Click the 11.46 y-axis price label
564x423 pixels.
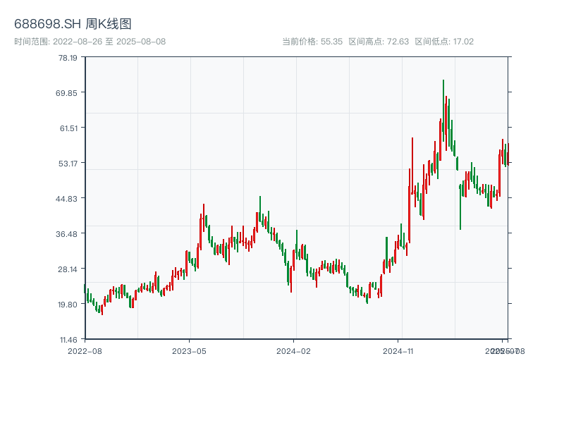tap(68, 339)
